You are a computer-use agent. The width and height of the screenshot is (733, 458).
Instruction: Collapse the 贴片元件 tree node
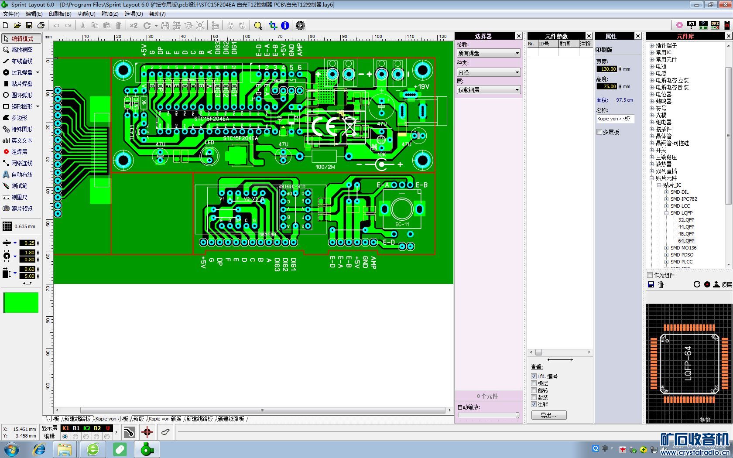[652, 178]
